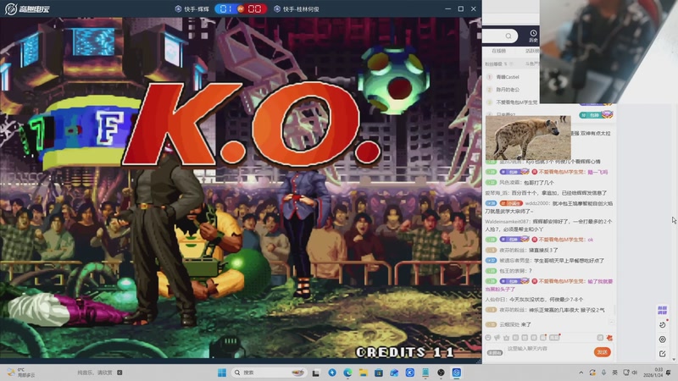Switch the 英 input method indicator

[x=614, y=373]
